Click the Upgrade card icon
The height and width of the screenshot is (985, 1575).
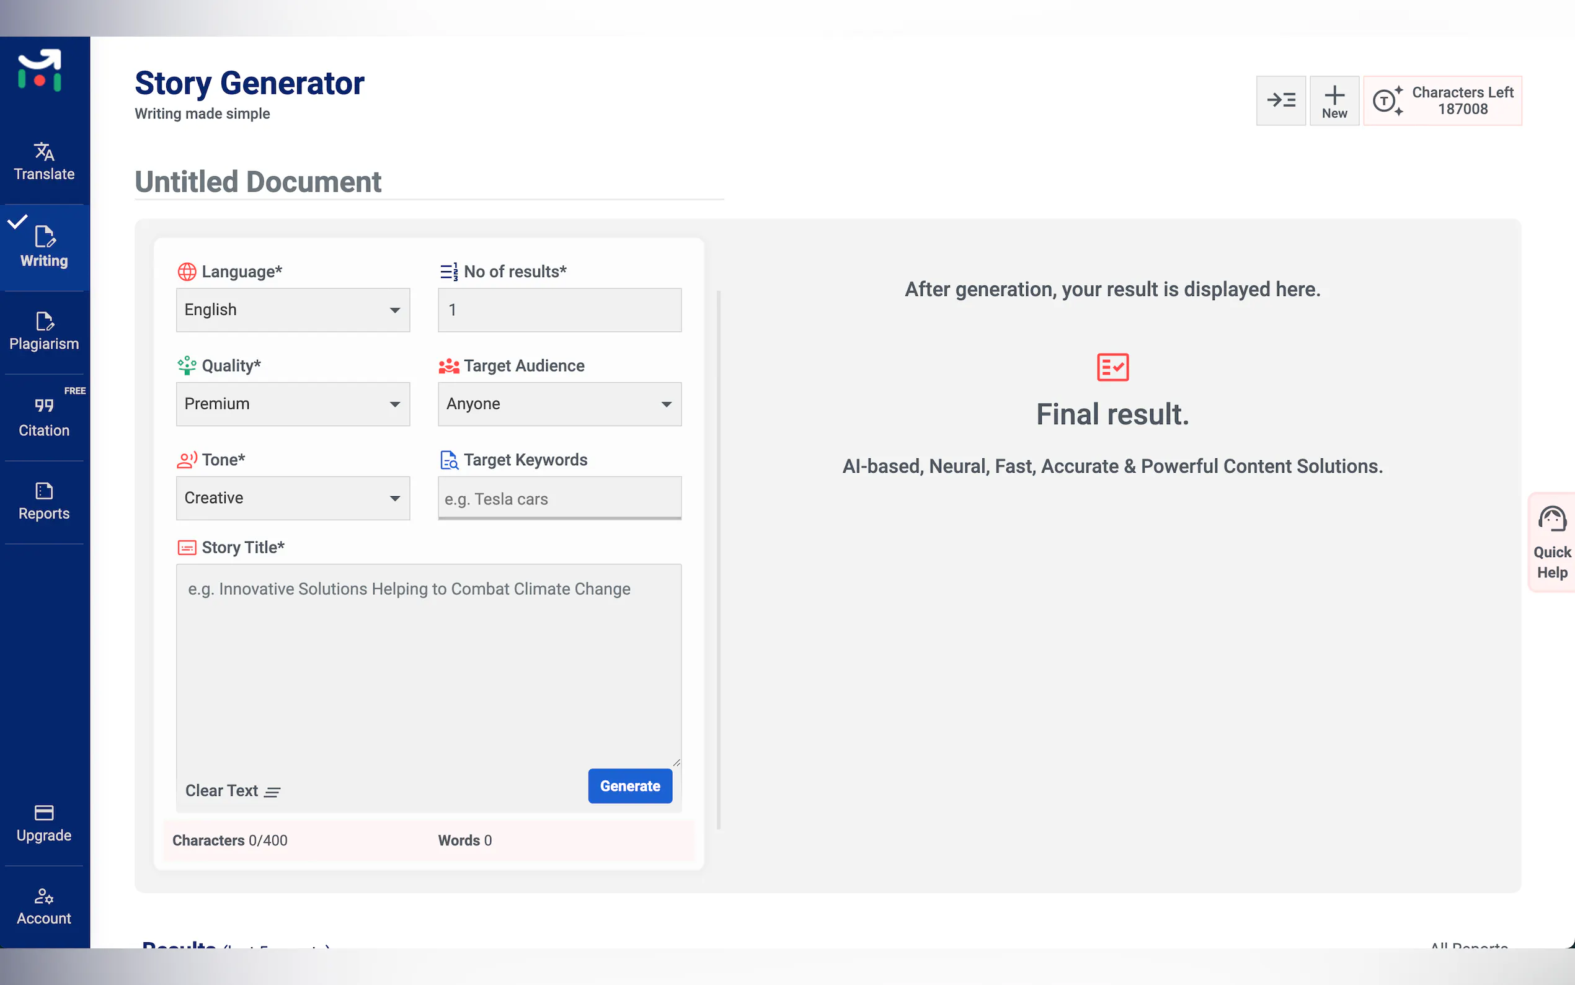tap(44, 813)
